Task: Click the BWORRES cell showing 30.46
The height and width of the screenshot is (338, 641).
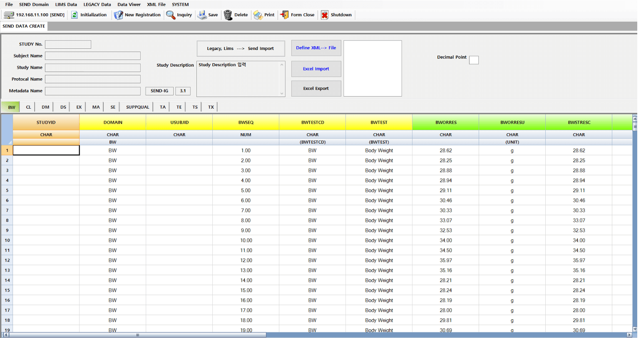Action: pos(446,200)
